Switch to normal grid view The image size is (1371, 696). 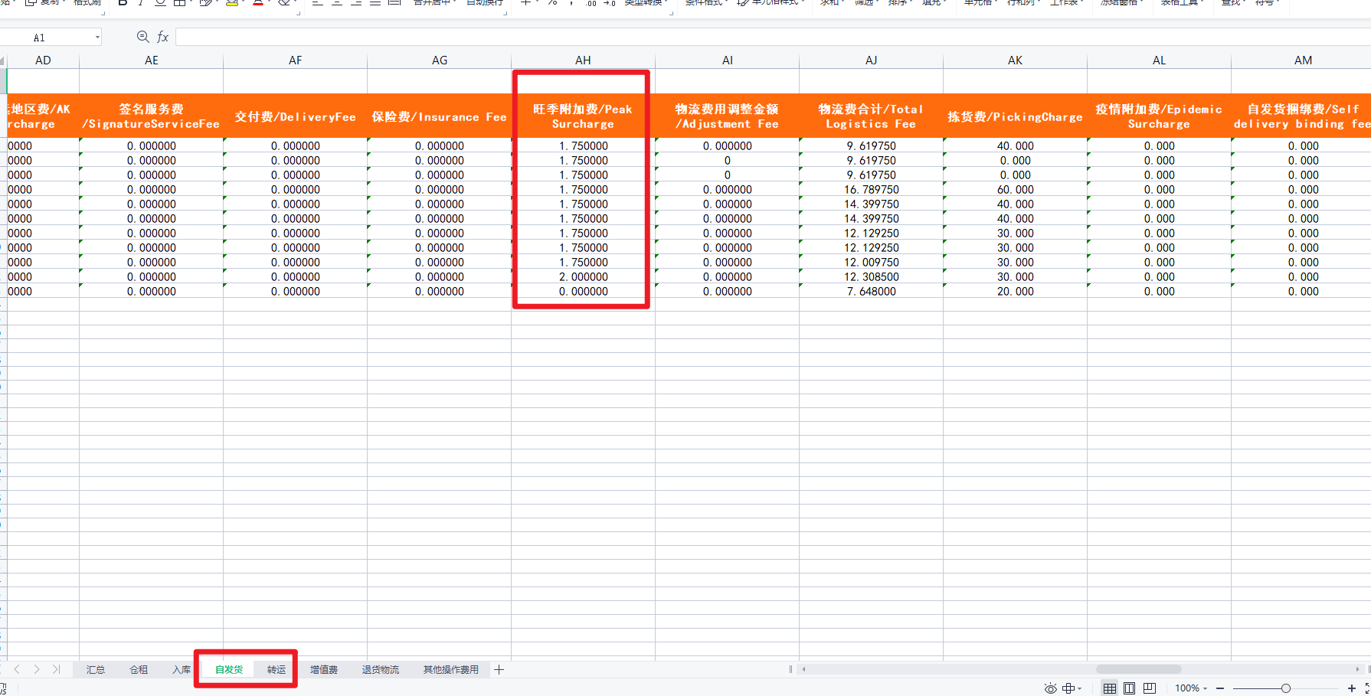(x=1109, y=688)
